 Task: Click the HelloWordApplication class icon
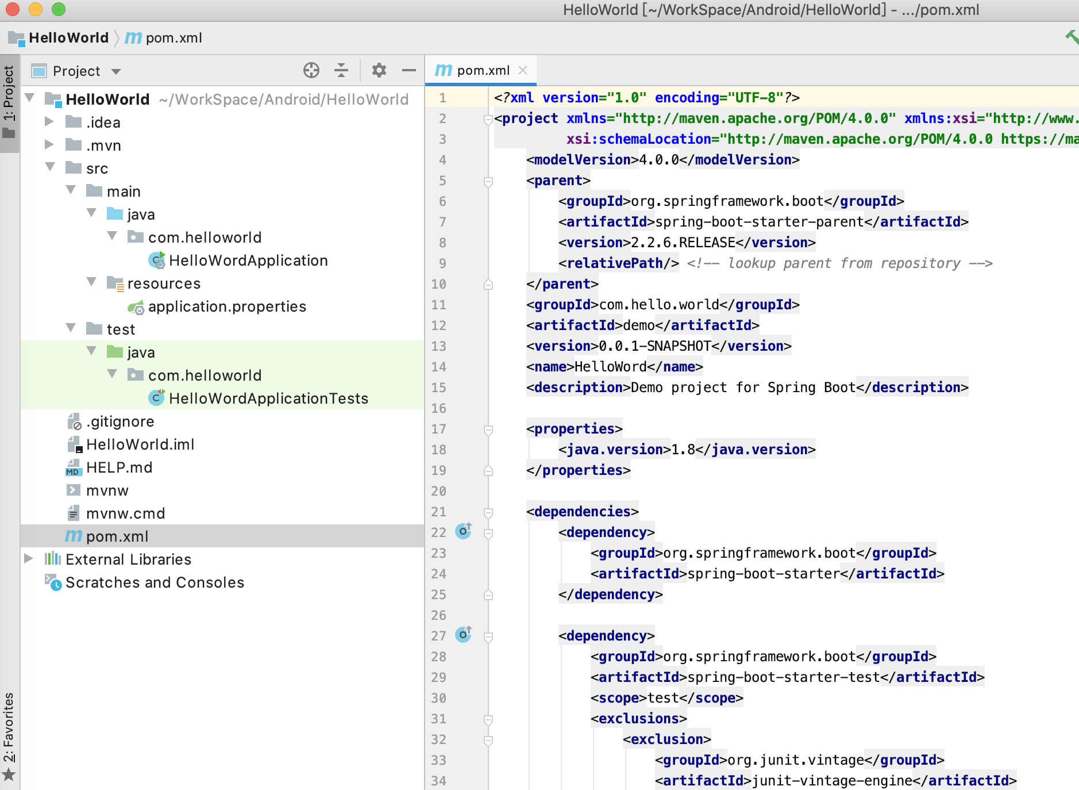[x=157, y=260]
